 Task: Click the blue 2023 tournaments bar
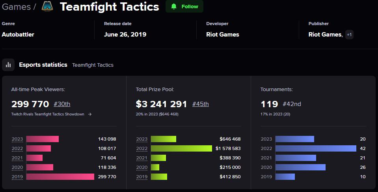coord(295,139)
